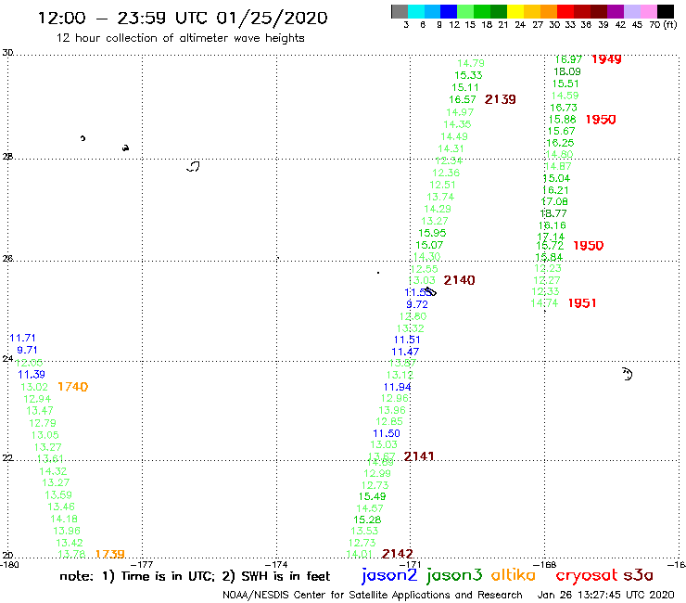Click the blue wave height value '11.71'
686x603 pixels.
pos(22,338)
